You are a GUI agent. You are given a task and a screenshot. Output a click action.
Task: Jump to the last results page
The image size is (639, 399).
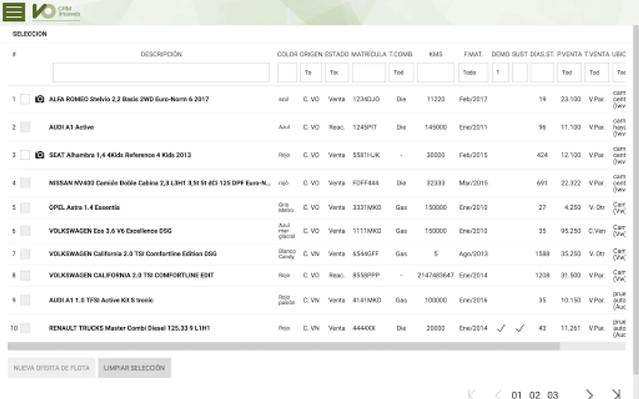(x=616, y=394)
